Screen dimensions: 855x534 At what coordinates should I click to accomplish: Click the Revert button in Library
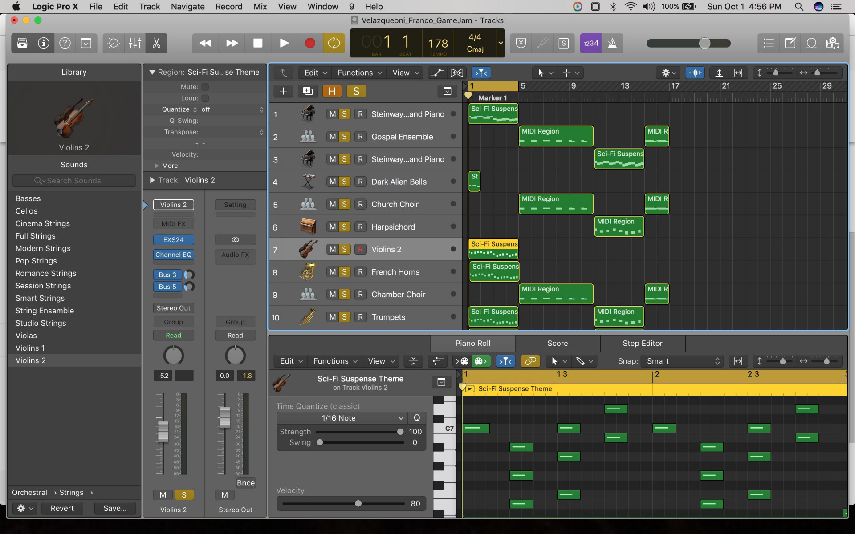pos(62,508)
